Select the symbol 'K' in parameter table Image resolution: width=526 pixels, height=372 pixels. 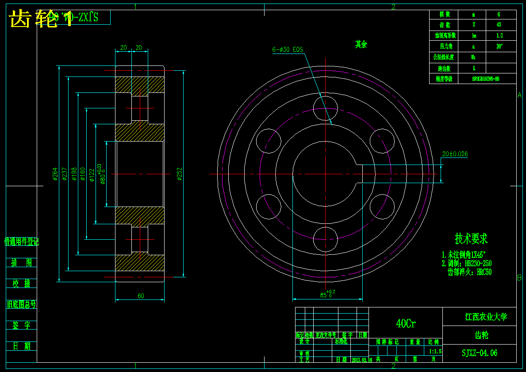pyautogui.click(x=474, y=68)
